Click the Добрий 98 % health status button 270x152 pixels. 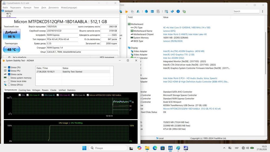pos(12,34)
